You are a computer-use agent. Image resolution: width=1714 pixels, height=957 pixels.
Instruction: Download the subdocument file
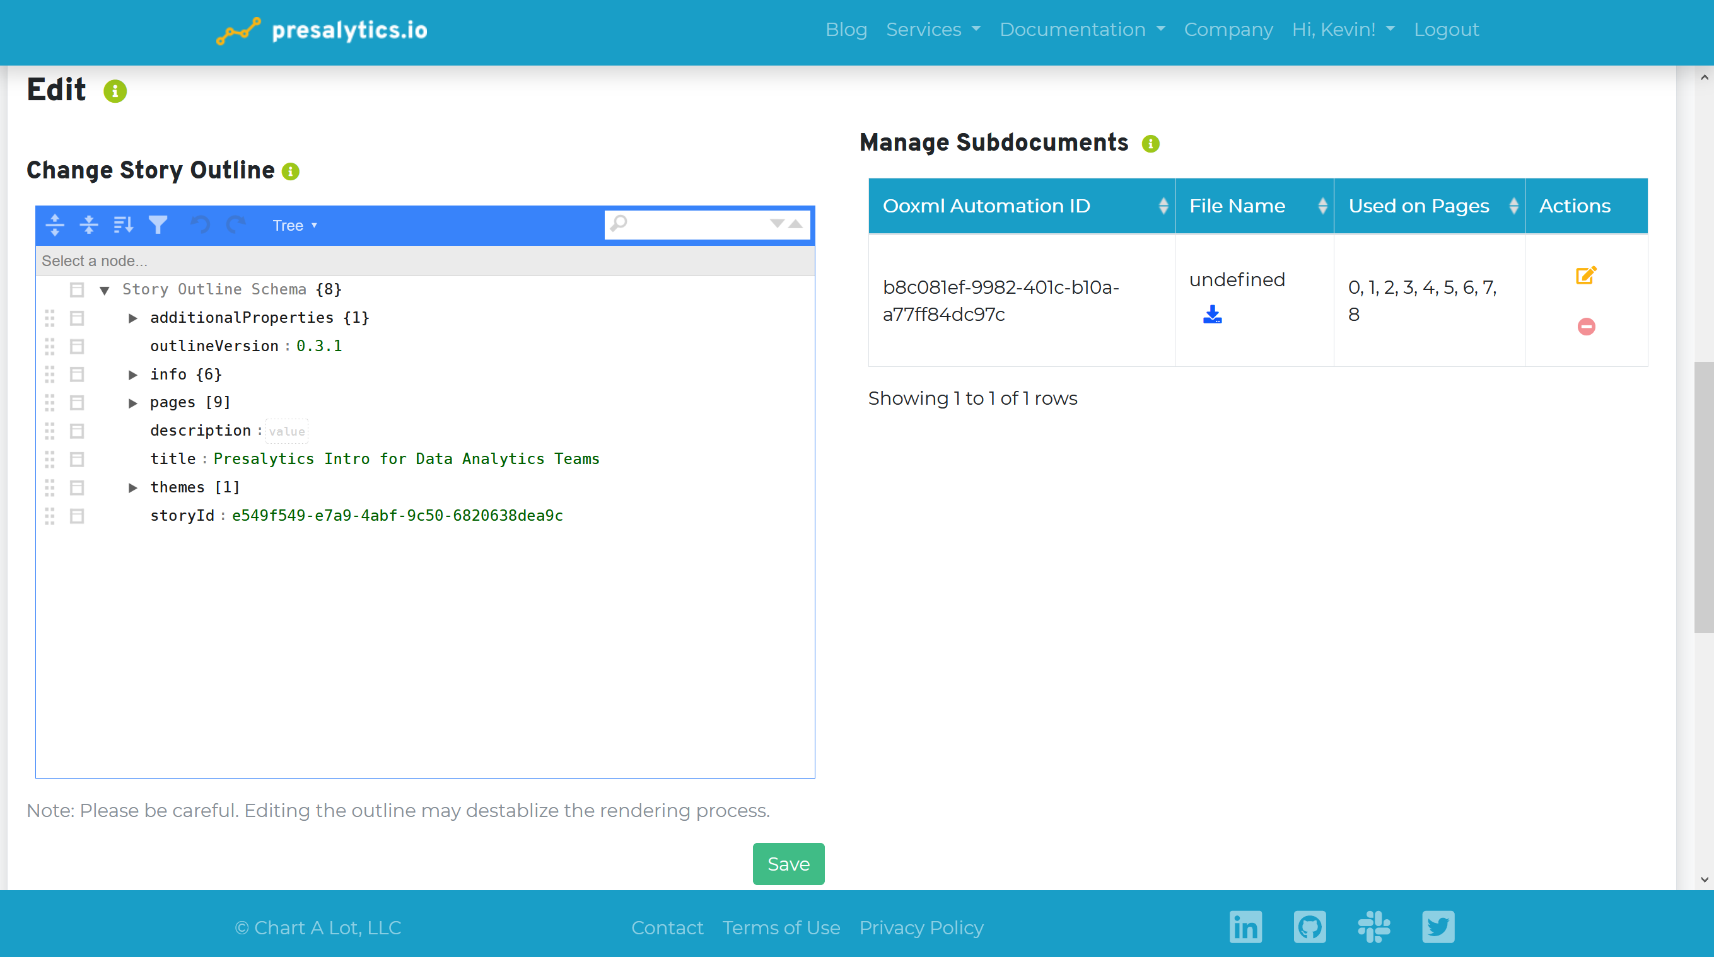click(1211, 314)
